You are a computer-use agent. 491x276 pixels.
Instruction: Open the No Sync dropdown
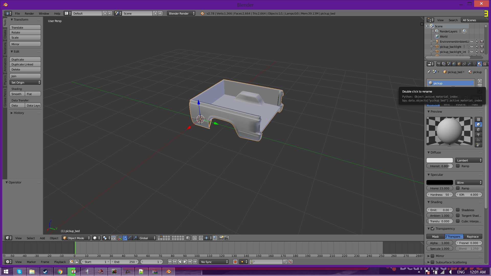[x=214, y=262]
